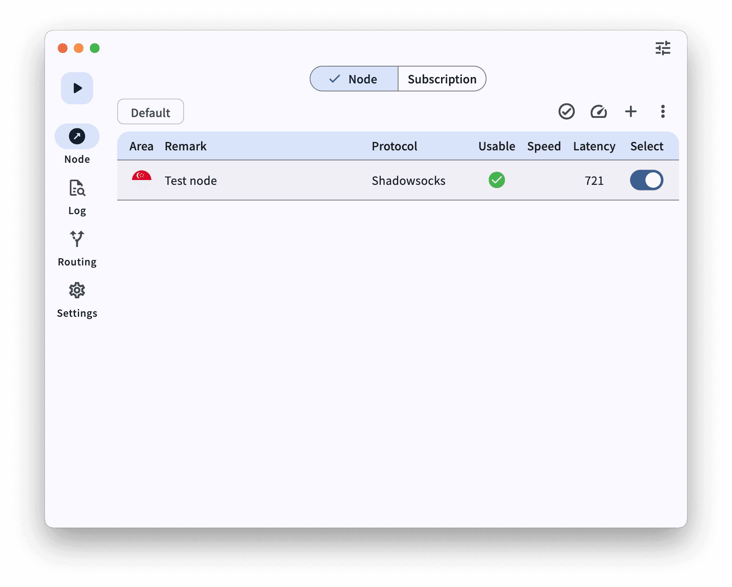
Task: Click the Singapore flag of Test node
Action: [141, 180]
